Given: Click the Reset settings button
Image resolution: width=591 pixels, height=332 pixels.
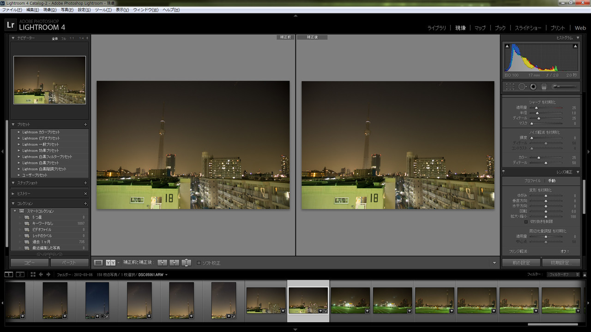Looking at the screenshot, I should tap(561, 263).
